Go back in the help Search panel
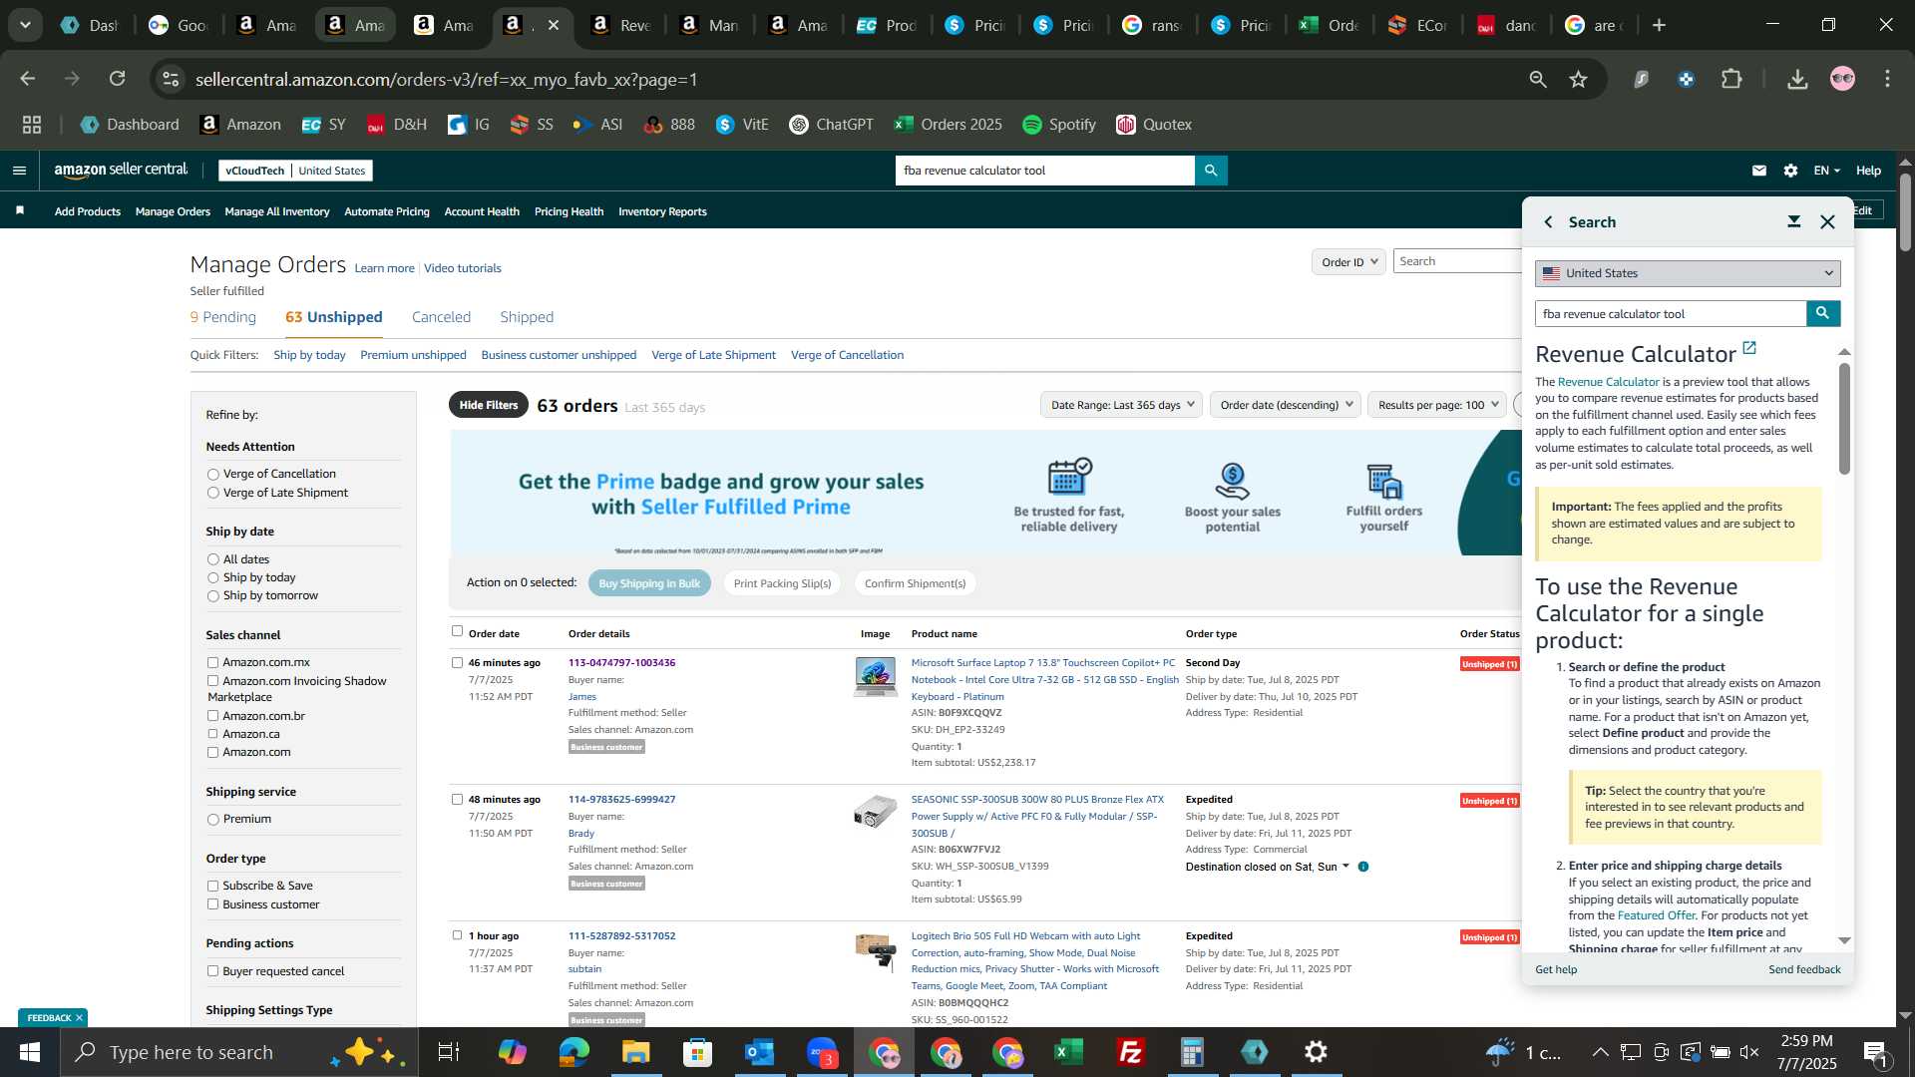Image resolution: width=1915 pixels, height=1077 pixels. [1548, 221]
